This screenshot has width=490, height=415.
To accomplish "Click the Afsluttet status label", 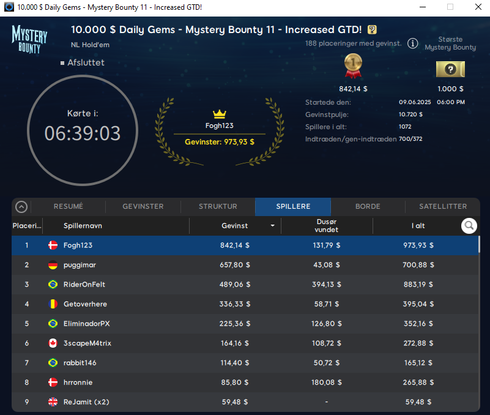I will [86, 62].
